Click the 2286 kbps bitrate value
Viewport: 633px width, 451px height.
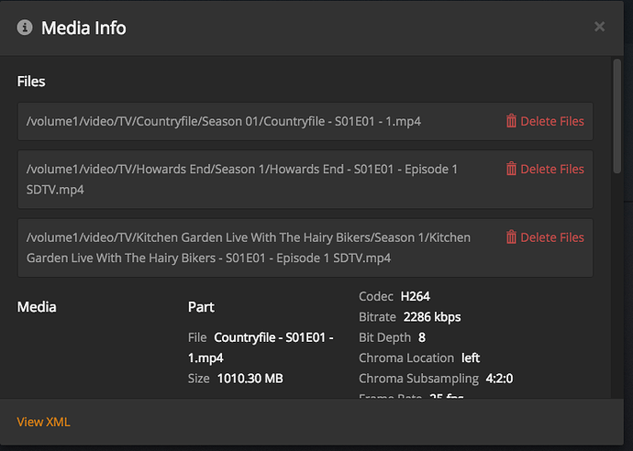432,317
